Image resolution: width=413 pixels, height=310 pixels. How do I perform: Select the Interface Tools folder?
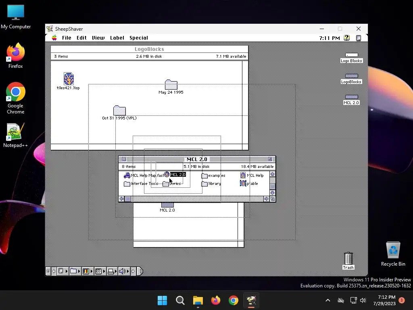(x=141, y=184)
